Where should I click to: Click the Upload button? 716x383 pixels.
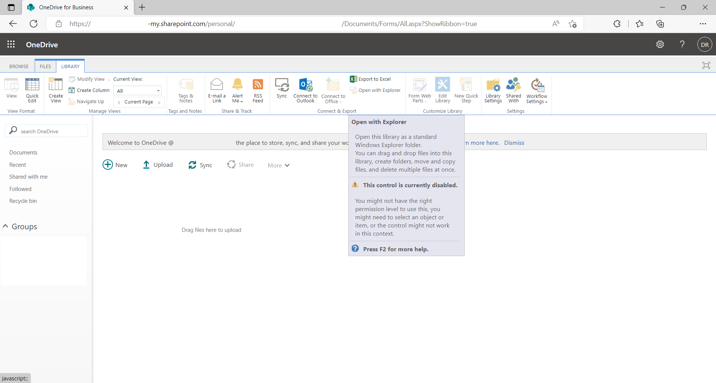(x=158, y=165)
